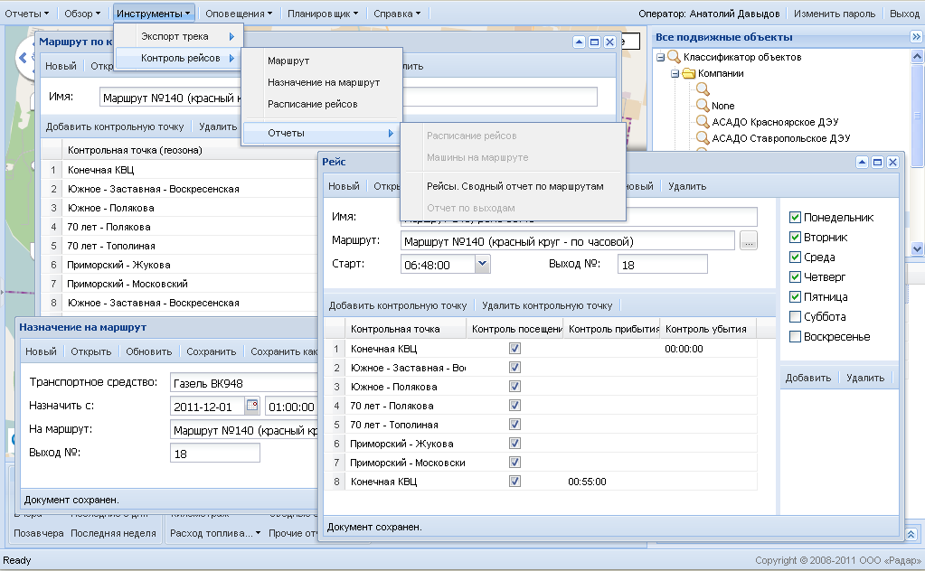The image size is (925, 571).
Task: Click magnifier icon beside Классификатор объектов
Action: pos(674,57)
